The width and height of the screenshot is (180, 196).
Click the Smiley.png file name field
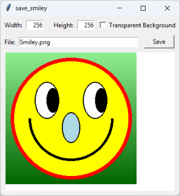pos(79,42)
